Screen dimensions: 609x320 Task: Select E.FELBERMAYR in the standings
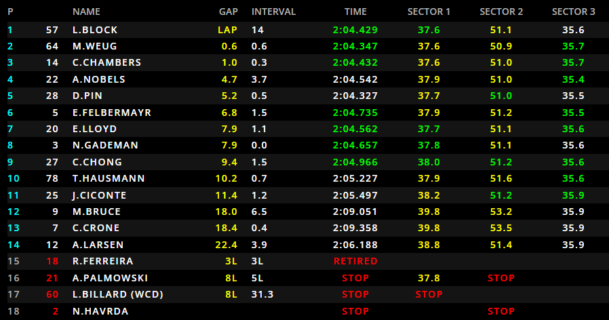click(111, 112)
